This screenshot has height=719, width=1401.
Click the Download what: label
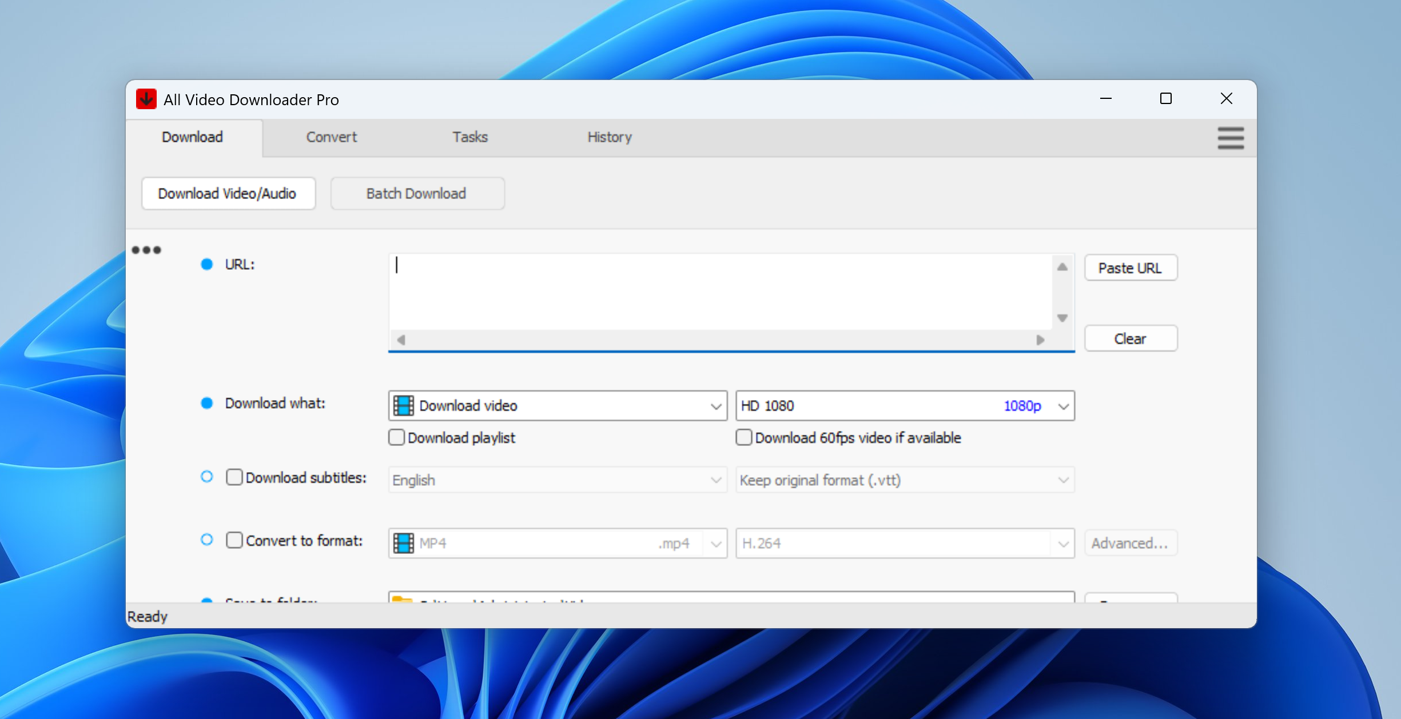[x=275, y=404]
